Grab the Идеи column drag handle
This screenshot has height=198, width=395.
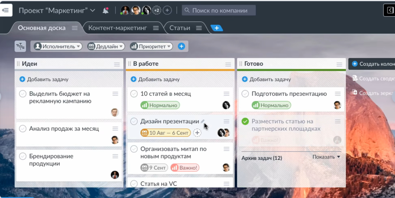pos(18,64)
